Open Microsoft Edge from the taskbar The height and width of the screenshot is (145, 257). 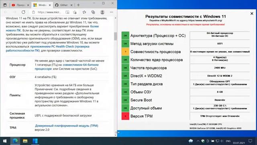(15, 141)
